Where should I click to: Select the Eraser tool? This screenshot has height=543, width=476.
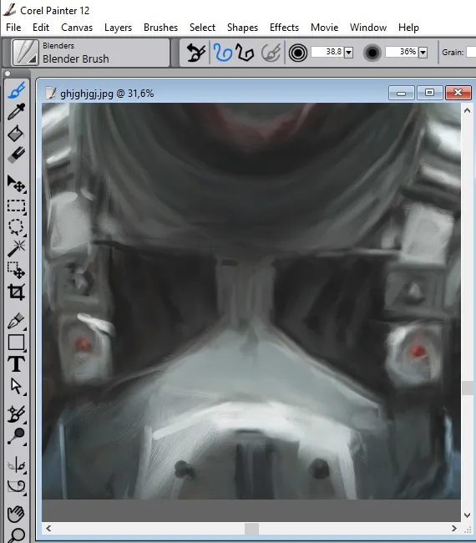(16, 155)
